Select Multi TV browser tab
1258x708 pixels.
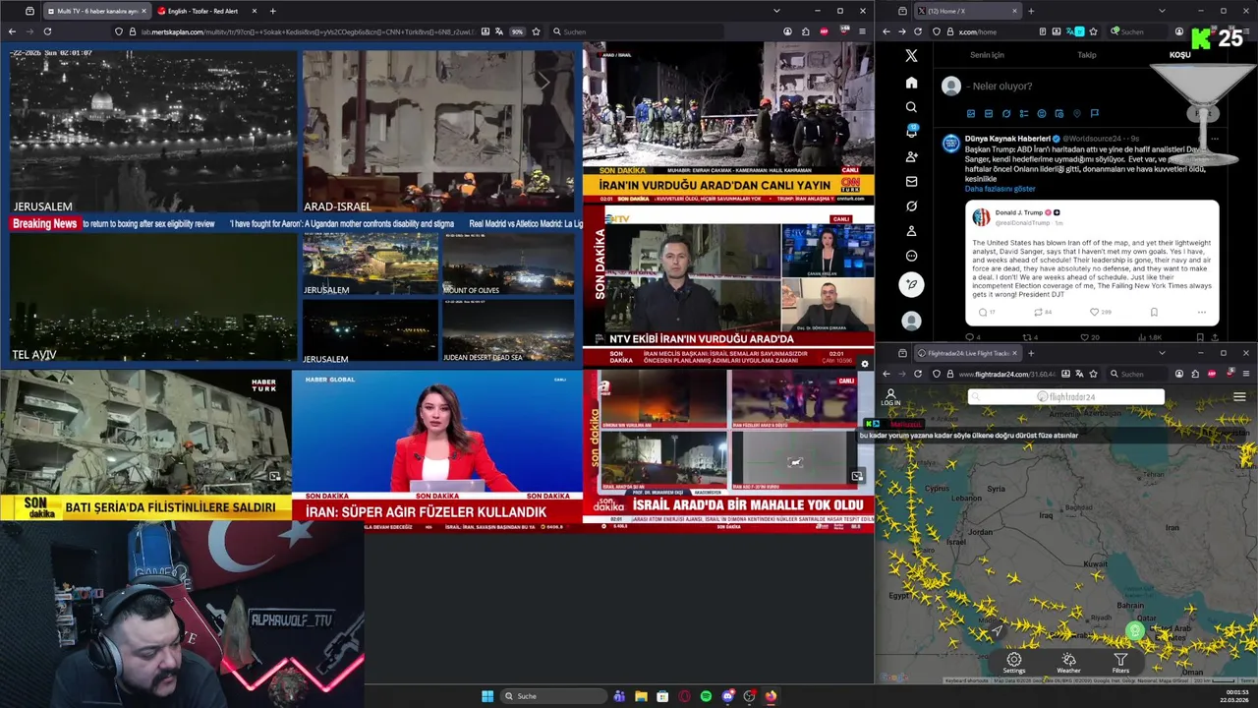(95, 11)
